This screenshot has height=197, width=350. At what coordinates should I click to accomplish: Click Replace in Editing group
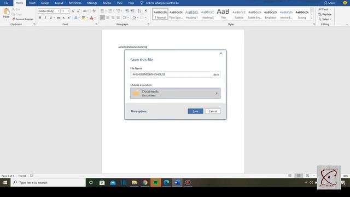pos(325,14)
